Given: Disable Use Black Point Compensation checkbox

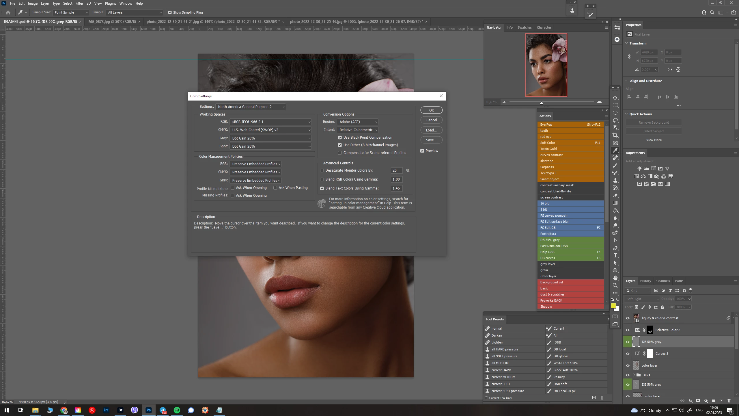Looking at the screenshot, I should tap(340, 138).
